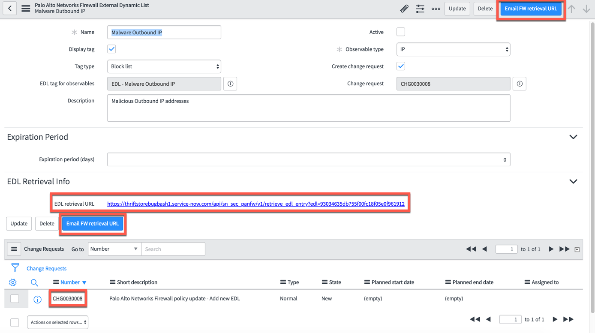Screen dimensions: 595x333
Task: Sort by the State column header
Action: (x=335, y=282)
